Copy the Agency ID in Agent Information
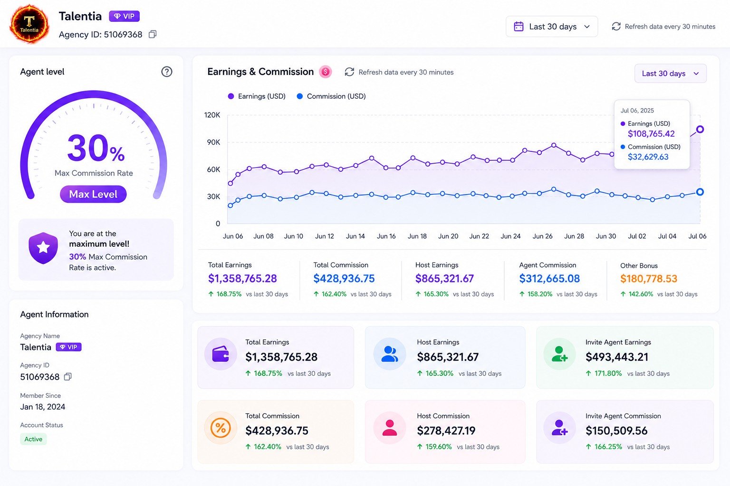 [68, 376]
